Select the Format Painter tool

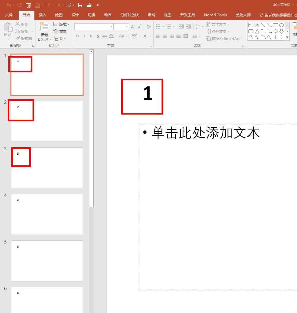(x=23, y=38)
